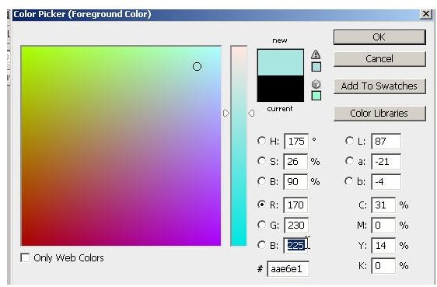This screenshot has width=437, height=287.
Task: Click the Cancel button
Action: [x=379, y=59]
